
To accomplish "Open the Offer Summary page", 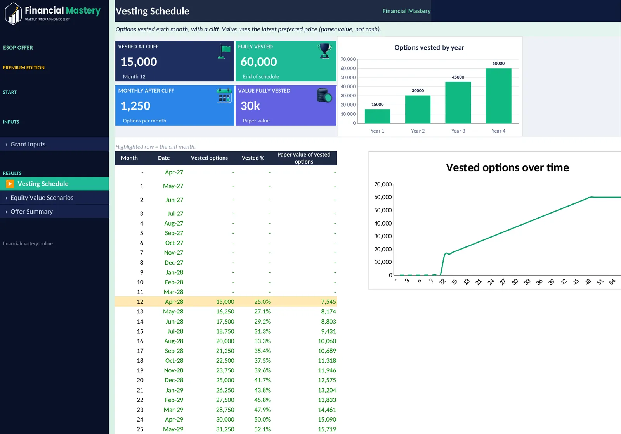I will click(x=54, y=212).
